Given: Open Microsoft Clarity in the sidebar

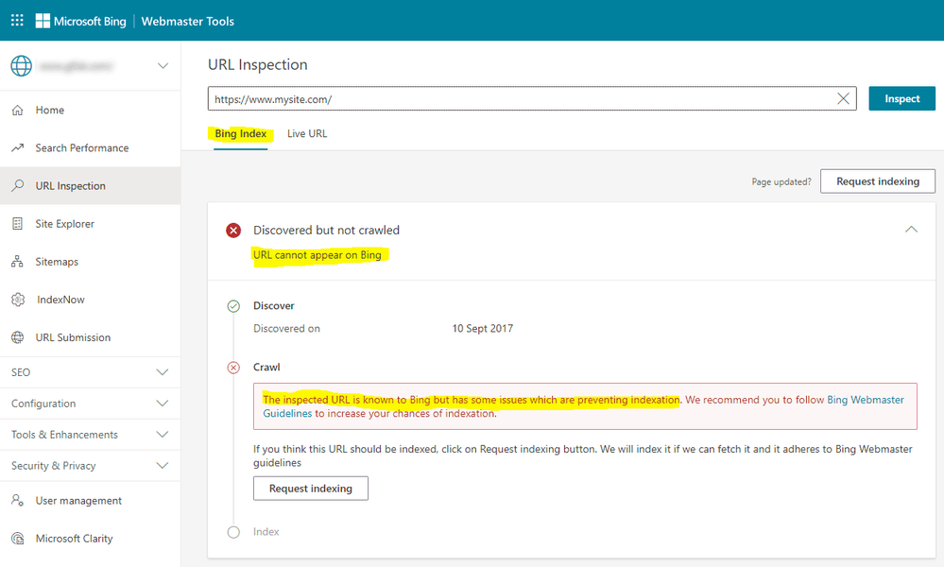Looking at the screenshot, I should tap(91, 538).
